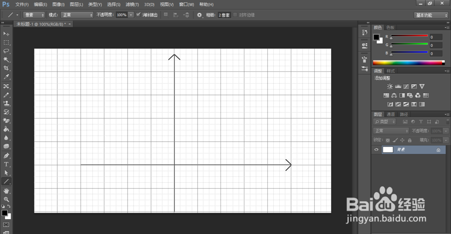Select the Move tool
The height and width of the screenshot is (234, 451).
click(6, 34)
